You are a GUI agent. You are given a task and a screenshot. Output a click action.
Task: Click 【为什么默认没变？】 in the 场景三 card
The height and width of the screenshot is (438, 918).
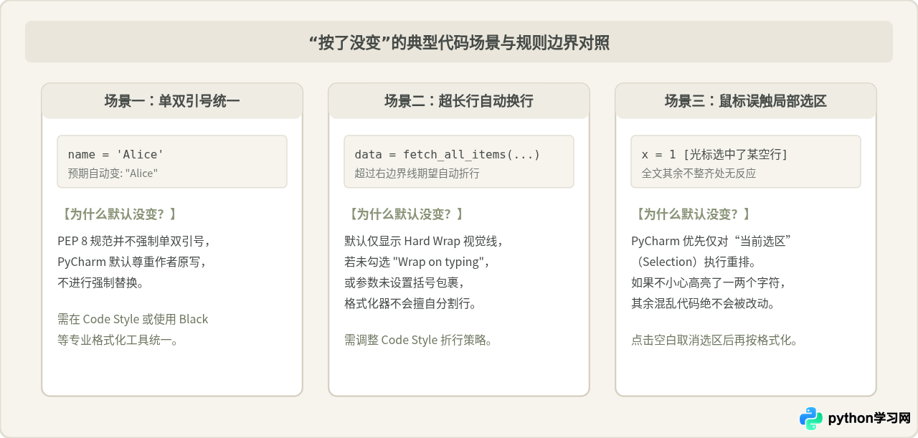click(x=693, y=214)
